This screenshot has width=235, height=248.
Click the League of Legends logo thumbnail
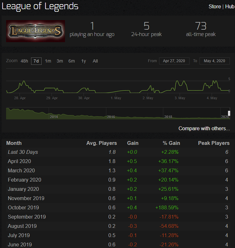click(36, 31)
